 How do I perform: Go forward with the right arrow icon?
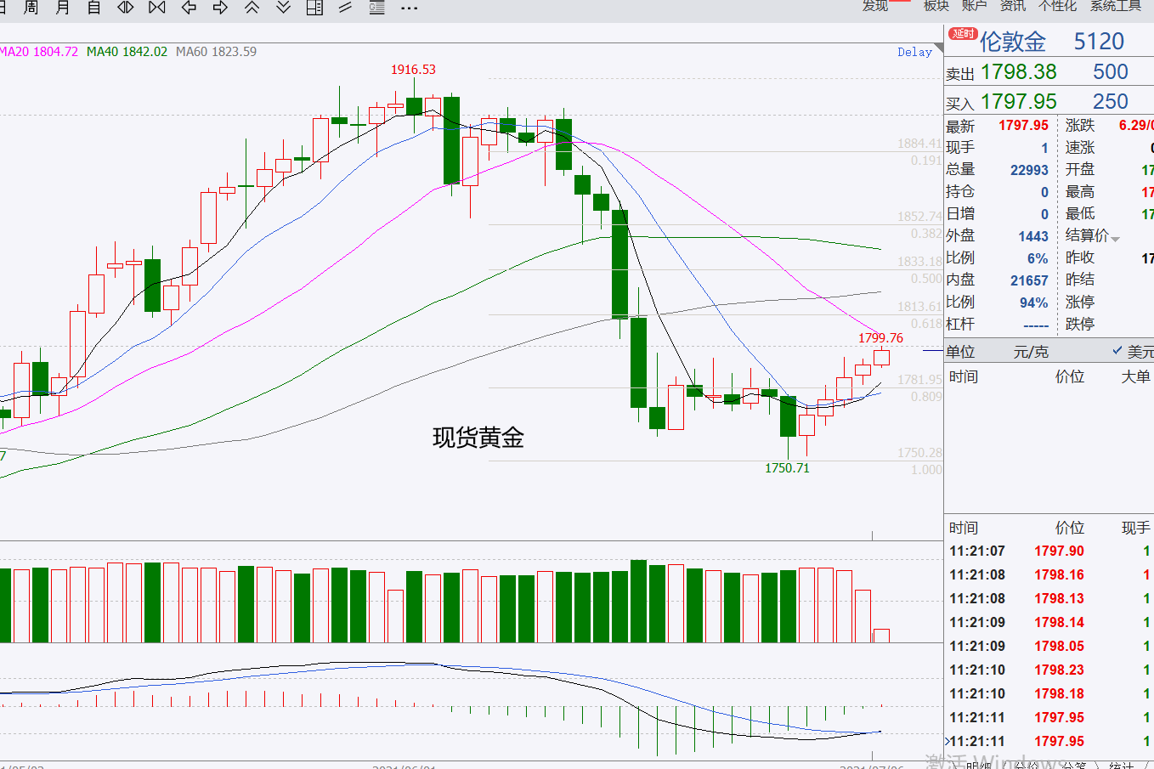click(x=220, y=8)
